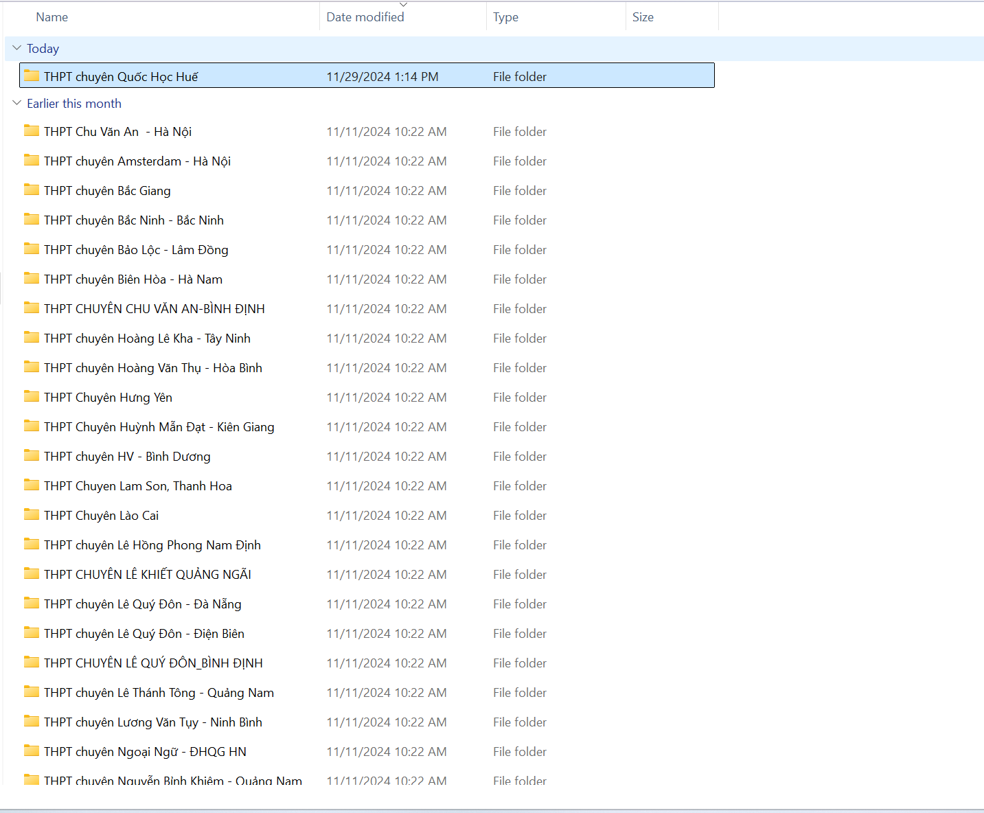Click folder icon of THPT CHUYÊN CHU VĂN AN-BÌNH ĐỊNH
This screenshot has height=813, width=984.
[x=32, y=308]
